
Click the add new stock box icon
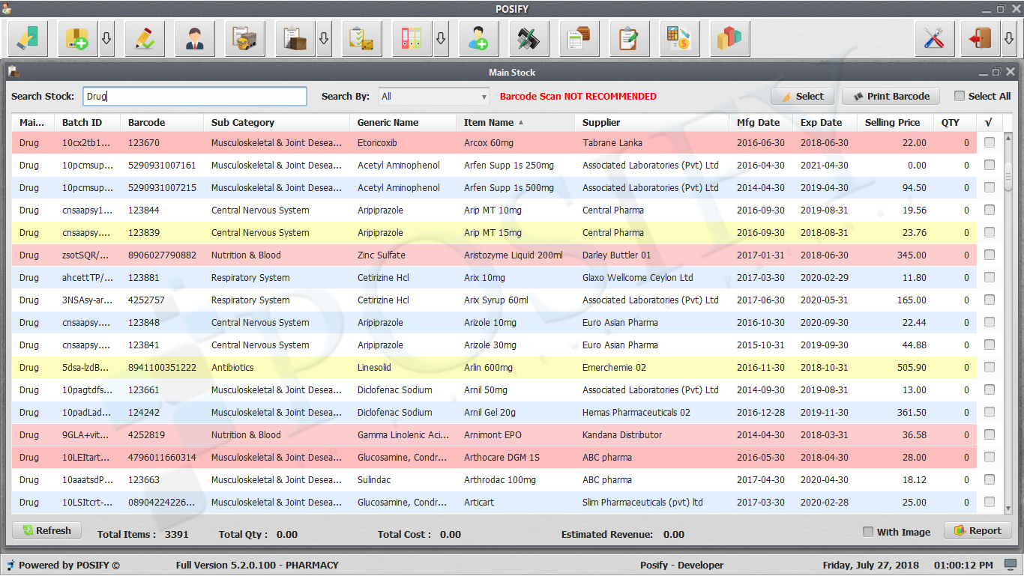click(x=78, y=38)
